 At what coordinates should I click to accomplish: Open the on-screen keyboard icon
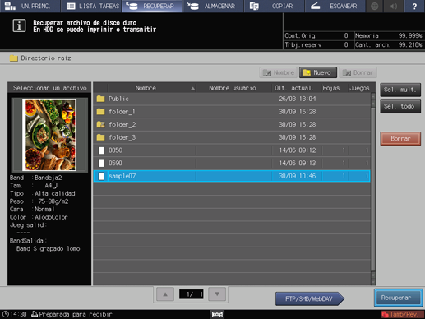tap(217, 314)
